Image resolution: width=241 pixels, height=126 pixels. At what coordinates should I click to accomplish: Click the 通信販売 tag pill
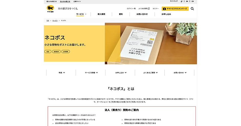point(56,51)
